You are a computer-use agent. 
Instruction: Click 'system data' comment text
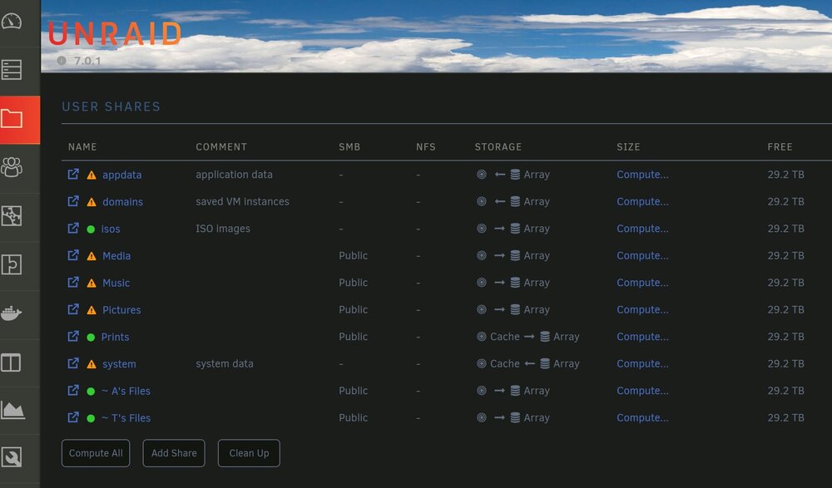(225, 364)
